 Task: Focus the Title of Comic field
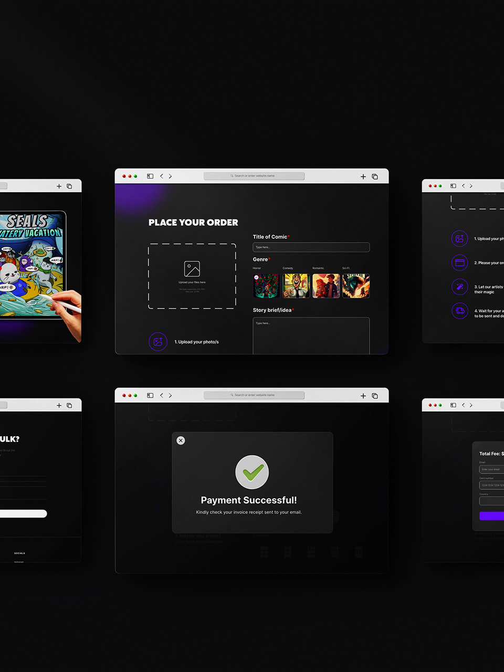311,247
